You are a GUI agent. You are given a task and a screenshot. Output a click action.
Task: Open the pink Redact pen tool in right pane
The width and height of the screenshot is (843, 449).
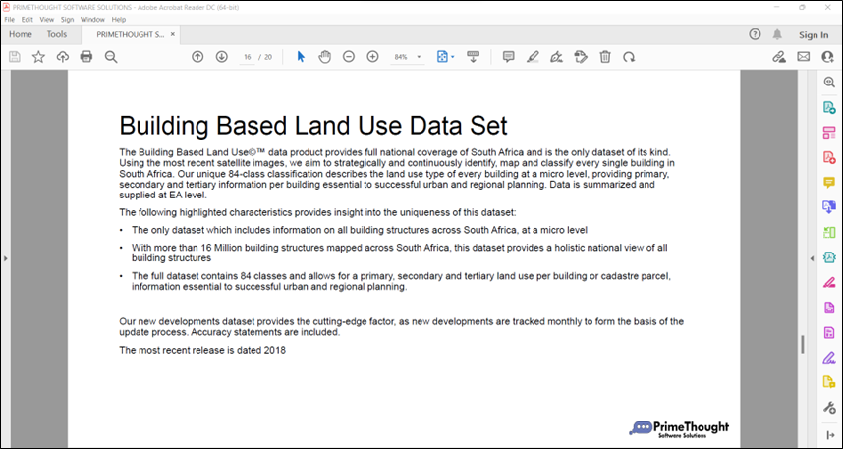point(829,282)
